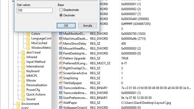This screenshot has width=194, height=109.
Task: Click the MaxMonitorDi... DWORD icon
Action: 61,33
